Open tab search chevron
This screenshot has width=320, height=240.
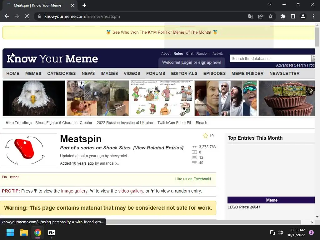(270, 4)
